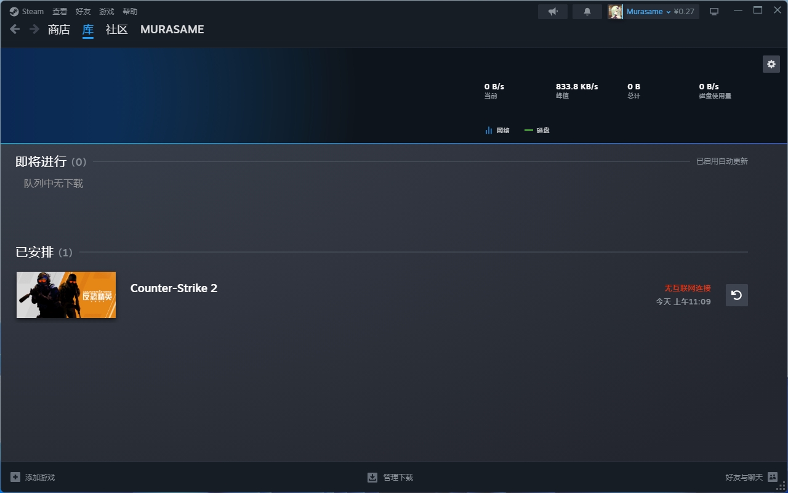The image size is (788, 493).
Task: Open 管理下载 label
Action: pos(398,478)
